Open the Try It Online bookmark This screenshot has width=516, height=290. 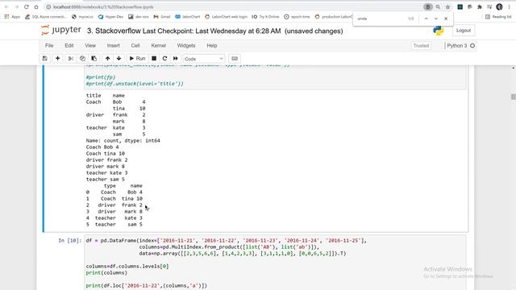265,17
